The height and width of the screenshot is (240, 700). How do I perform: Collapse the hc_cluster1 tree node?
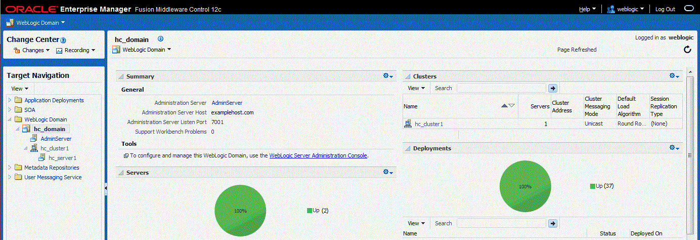point(26,148)
